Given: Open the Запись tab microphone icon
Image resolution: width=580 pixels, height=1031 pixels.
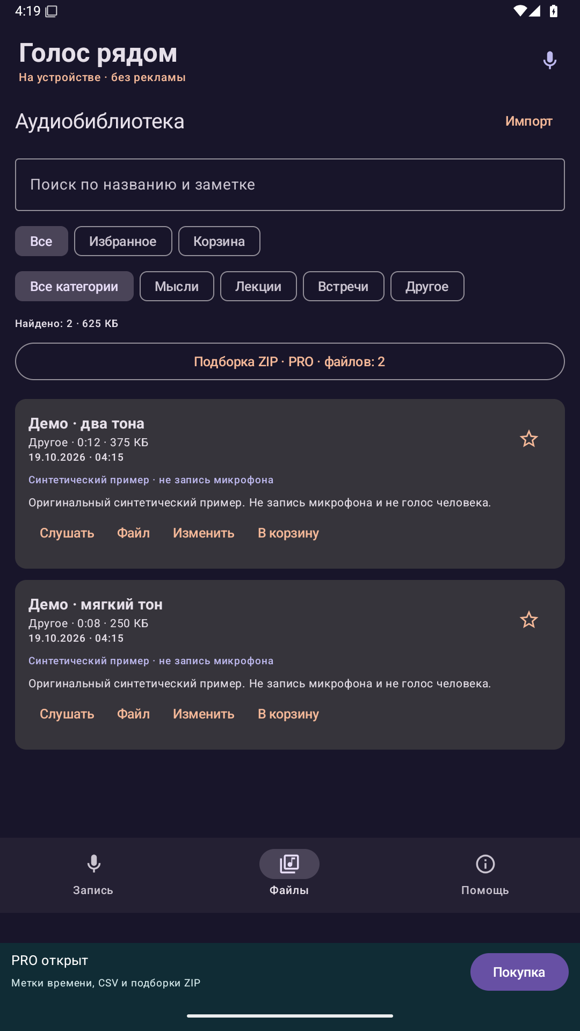Looking at the screenshot, I should pyautogui.click(x=94, y=864).
